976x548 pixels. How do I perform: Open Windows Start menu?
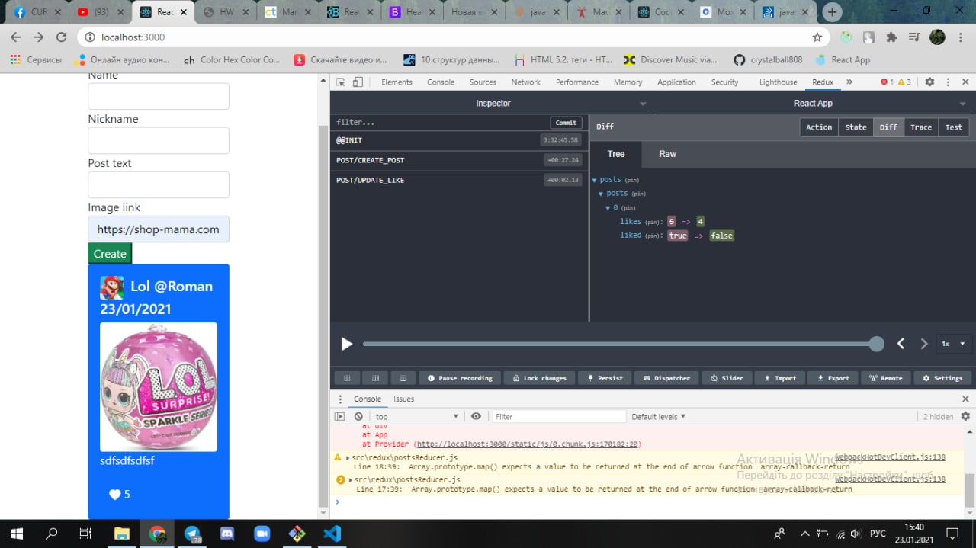[17, 534]
